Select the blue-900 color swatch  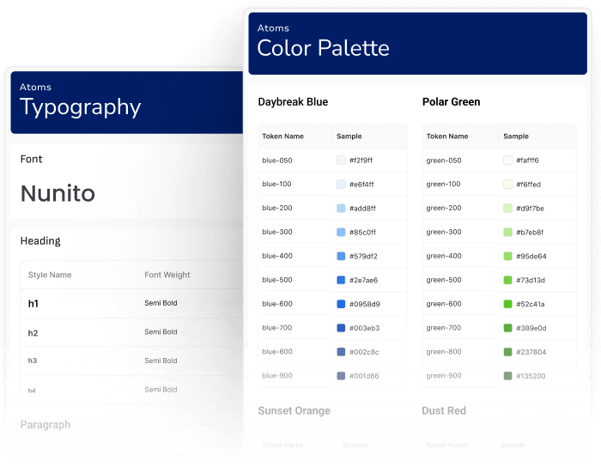[x=341, y=376]
